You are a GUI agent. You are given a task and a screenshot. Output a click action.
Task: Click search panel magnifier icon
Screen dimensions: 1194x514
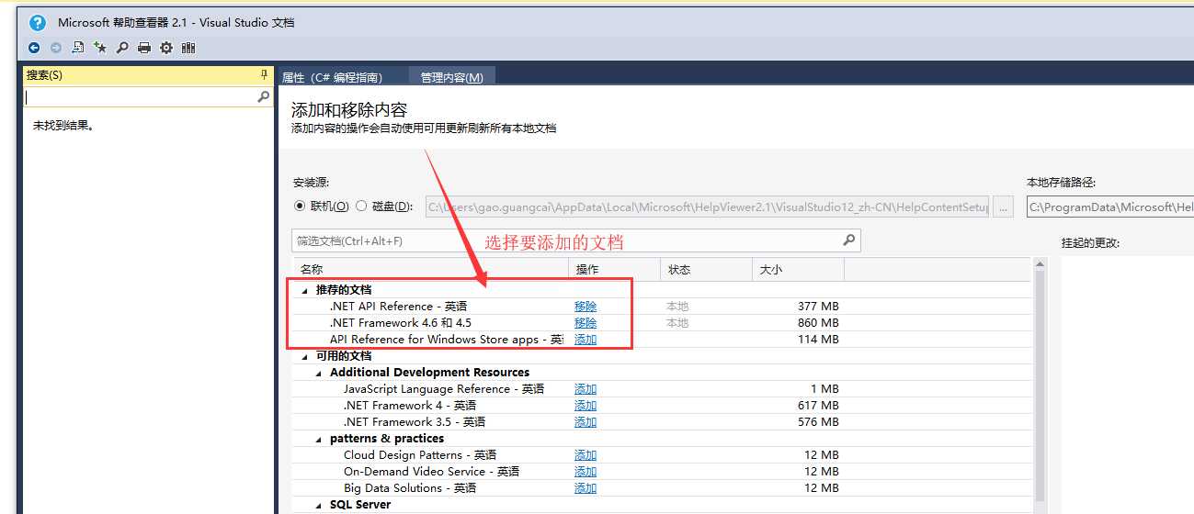point(264,96)
